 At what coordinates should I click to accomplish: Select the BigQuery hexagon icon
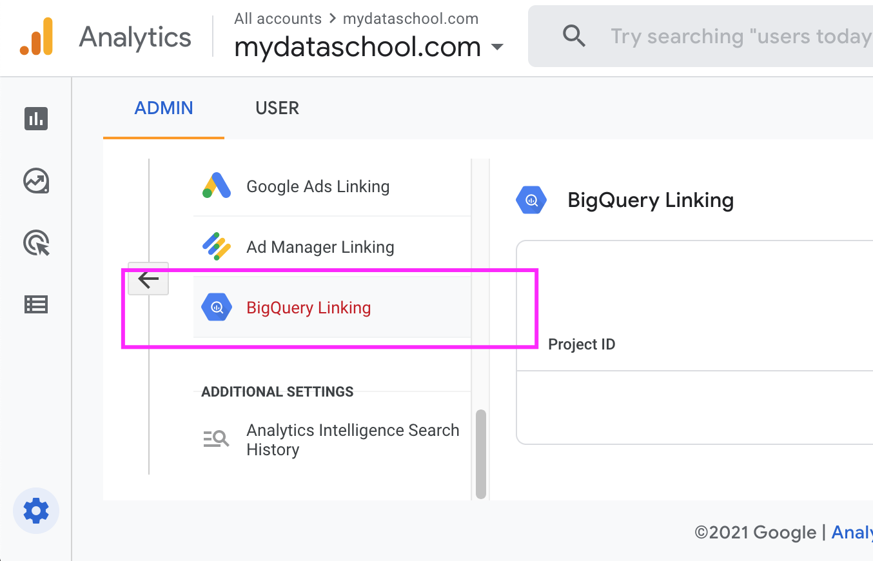point(531,200)
